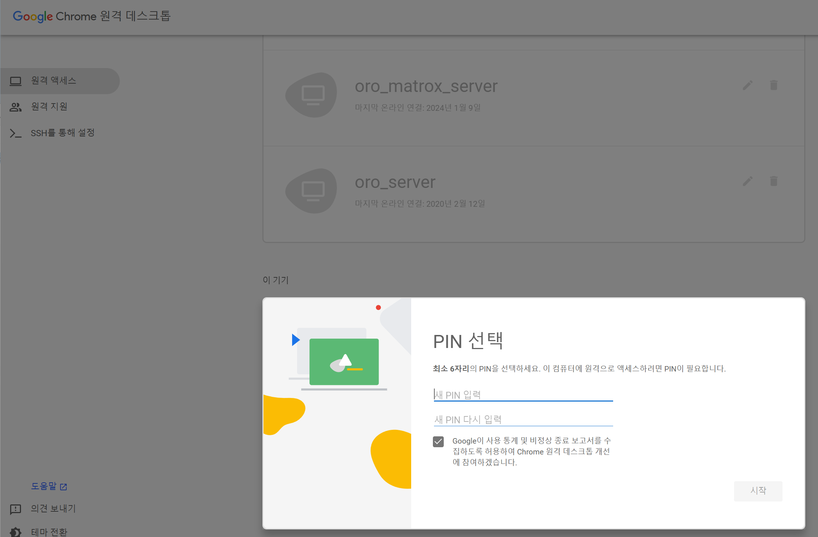818x537 pixels.
Task: Click the oro_matrox_server monitor icon
Action: click(311, 95)
